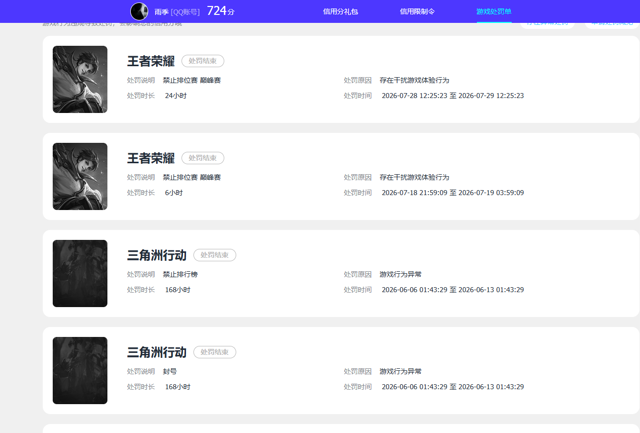Click 存在干扰游戏体验行为 on the 24小时 card
Screen dimensions: 640x433
click(415, 80)
